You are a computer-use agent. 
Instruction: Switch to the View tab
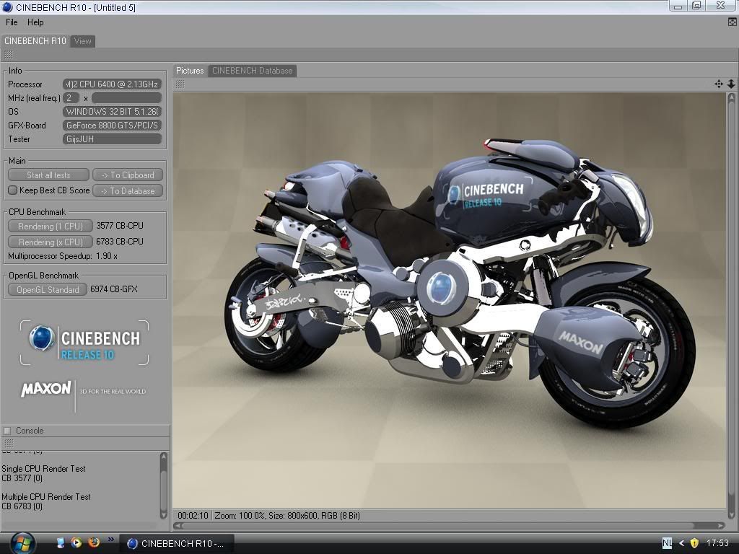click(82, 41)
